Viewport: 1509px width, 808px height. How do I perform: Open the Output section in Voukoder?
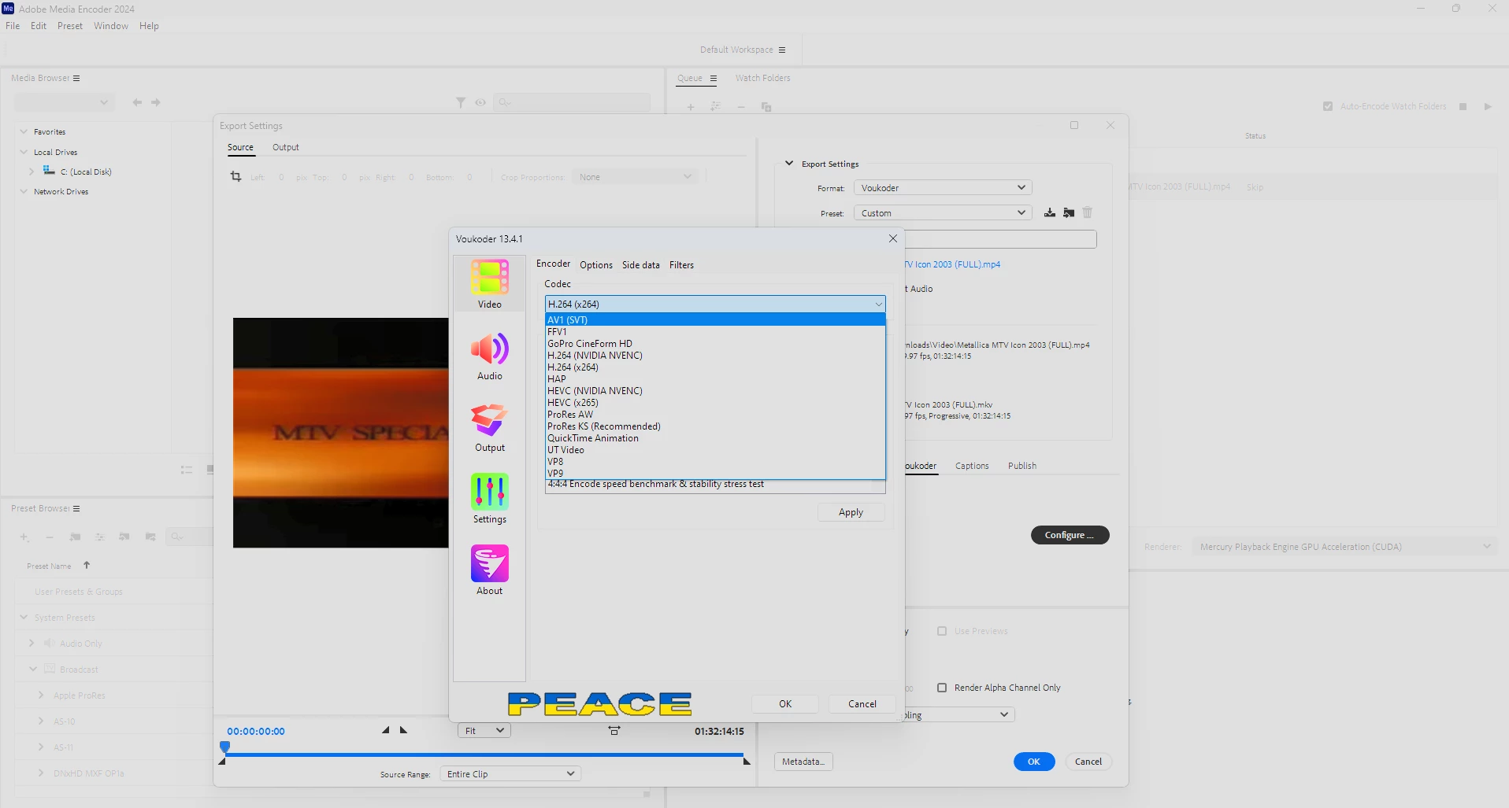tap(489, 428)
